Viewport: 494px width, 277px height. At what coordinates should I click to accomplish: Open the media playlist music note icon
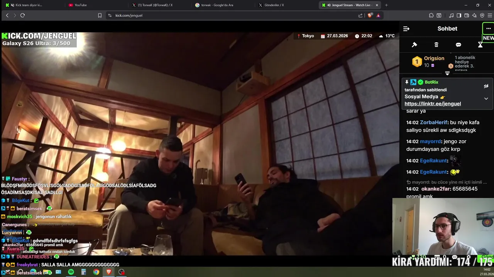coord(451,15)
